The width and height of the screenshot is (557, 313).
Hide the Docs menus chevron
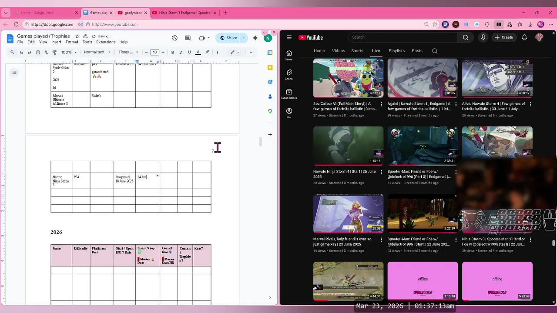251,52
